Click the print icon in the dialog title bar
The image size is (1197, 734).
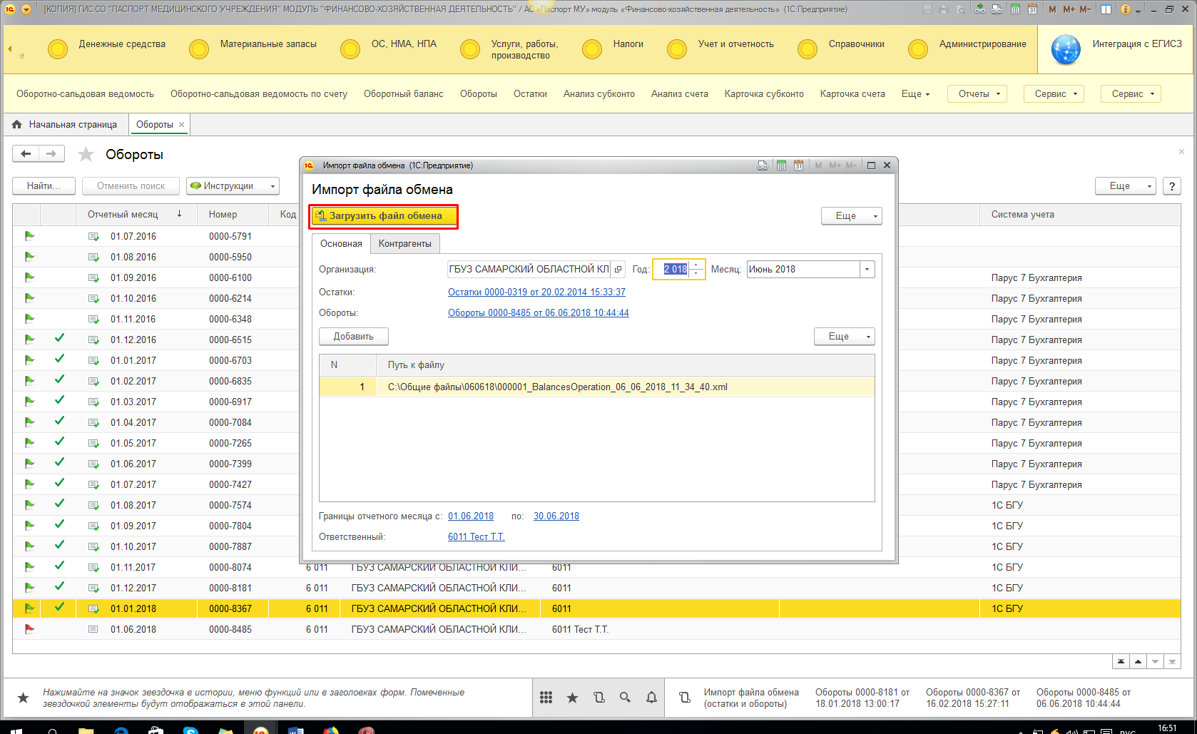pos(763,165)
